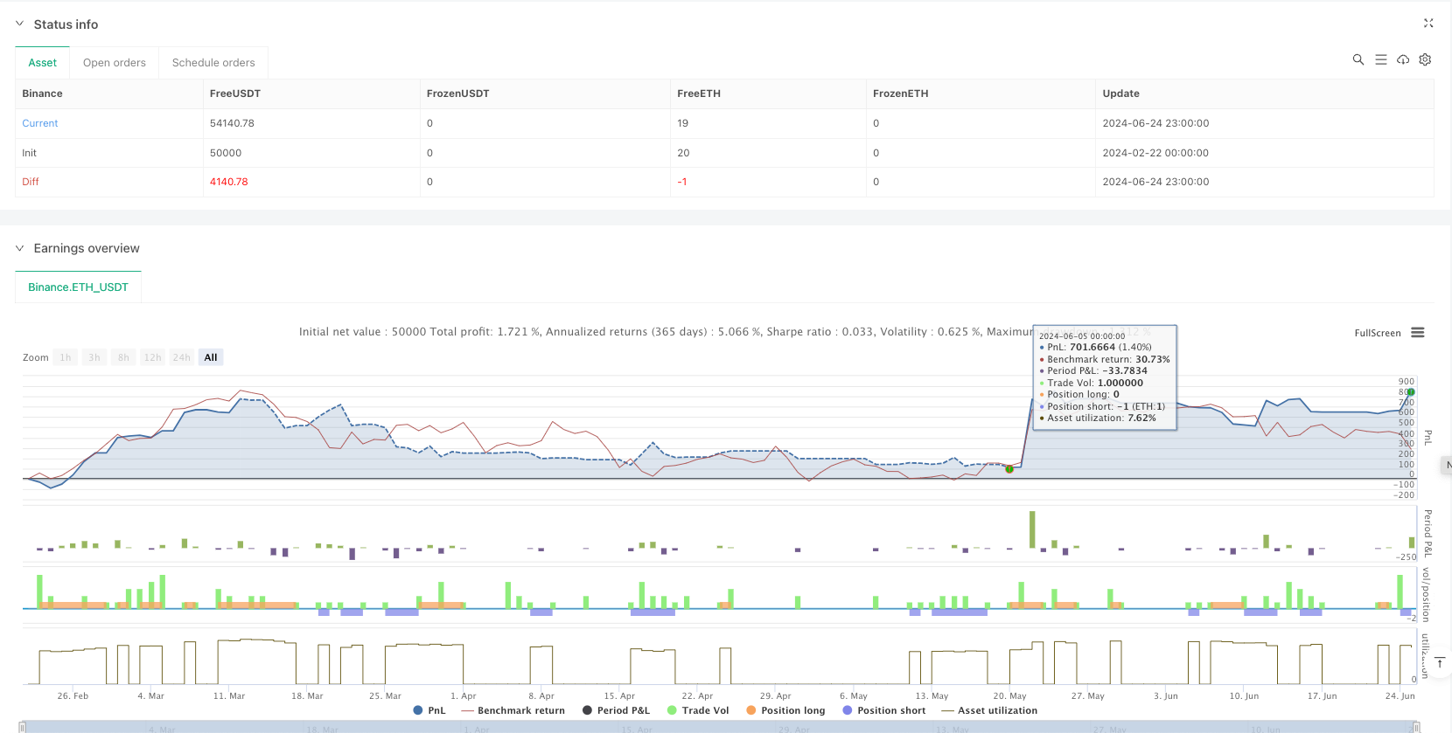Collapse the Earnings overview section

(x=20, y=248)
